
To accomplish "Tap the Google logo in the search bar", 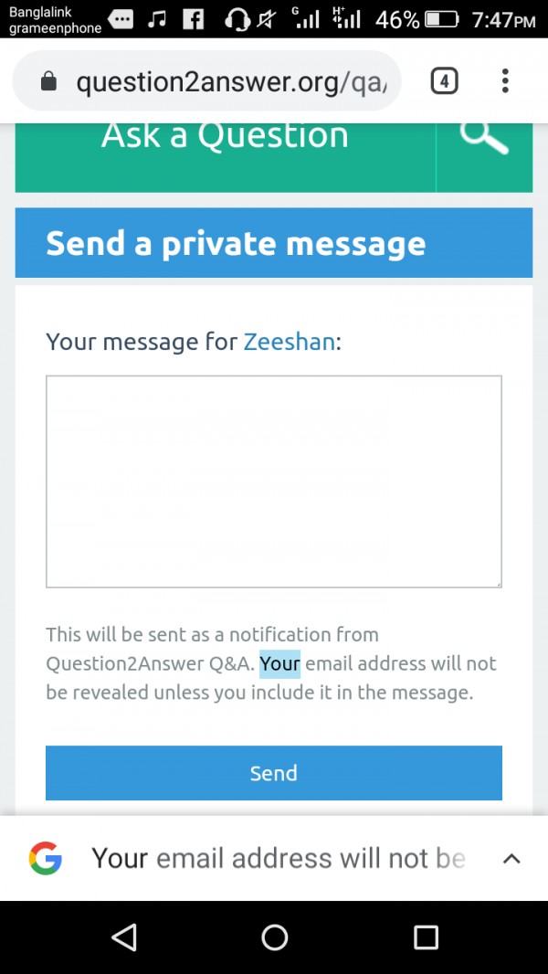I will tap(46, 859).
